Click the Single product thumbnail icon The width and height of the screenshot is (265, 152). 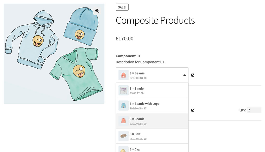(x=123, y=90)
